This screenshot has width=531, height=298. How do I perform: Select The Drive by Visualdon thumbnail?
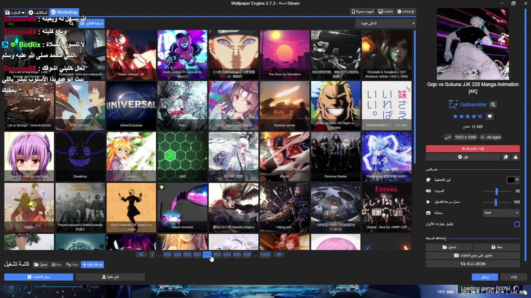tap(285, 55)
